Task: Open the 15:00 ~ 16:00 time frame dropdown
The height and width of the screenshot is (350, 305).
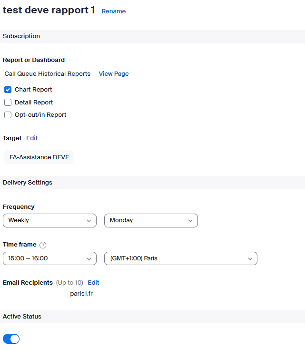Action: point(49,258)
